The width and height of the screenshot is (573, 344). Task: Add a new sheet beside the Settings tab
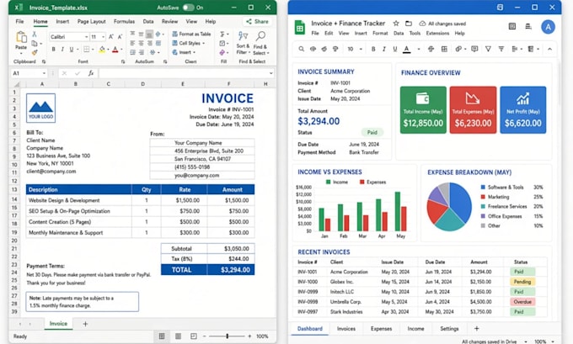pos(477,329)
